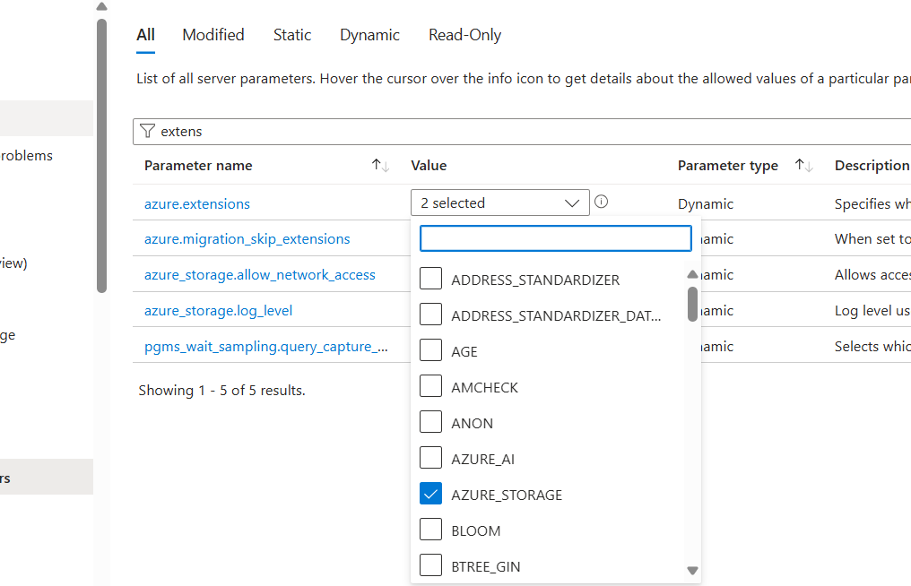Image resolution: width=911 pixels, height=586 pixels.
Task: Sort by Parameter name arrows
Action: (x=380, y=166)
